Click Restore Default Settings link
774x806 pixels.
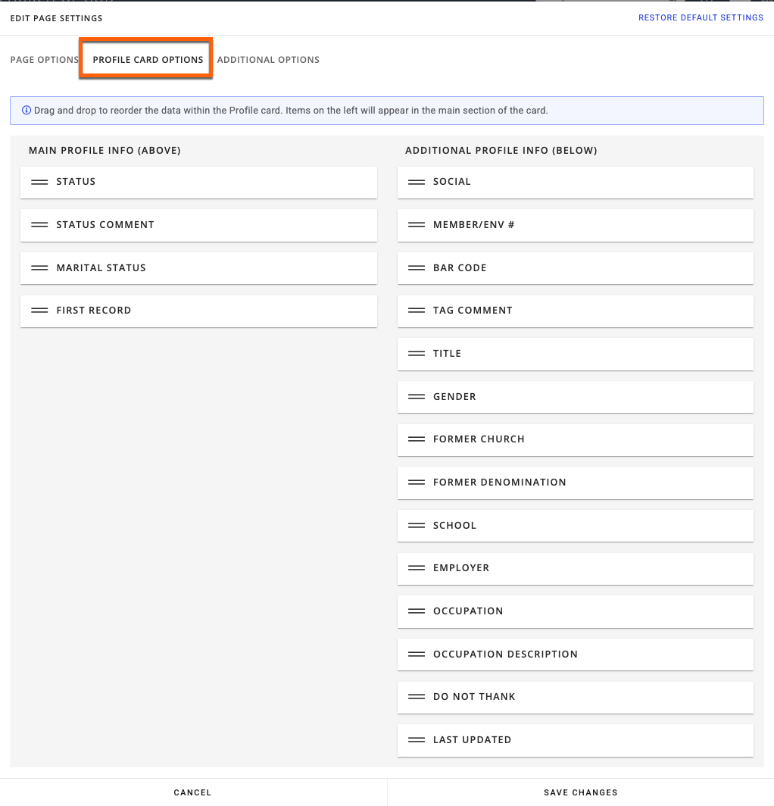point(701,17)
